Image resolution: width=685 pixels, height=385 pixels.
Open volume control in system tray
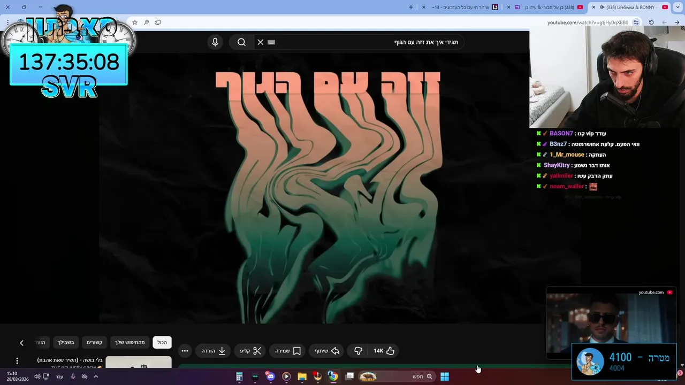37,376
